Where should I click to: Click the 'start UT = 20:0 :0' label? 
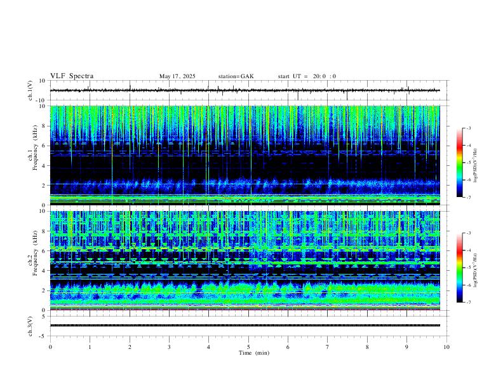coord(307,76)
